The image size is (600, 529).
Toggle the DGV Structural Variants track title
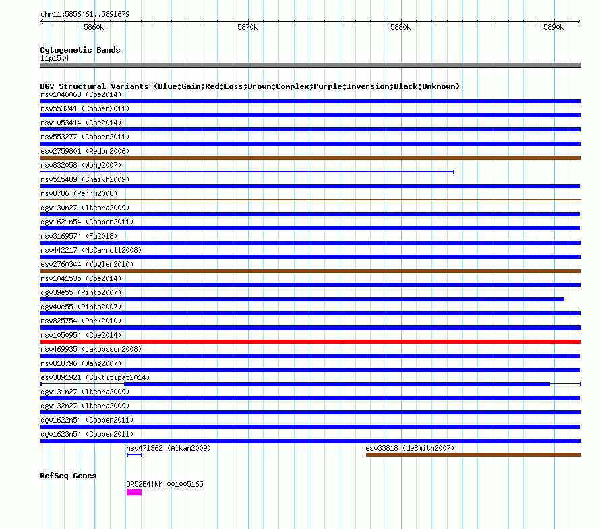[x=249, y=86]
